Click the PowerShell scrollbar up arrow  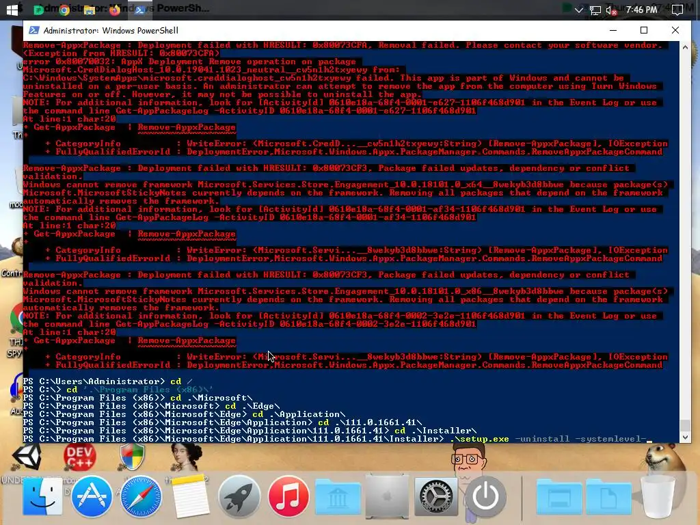point(685,47)
